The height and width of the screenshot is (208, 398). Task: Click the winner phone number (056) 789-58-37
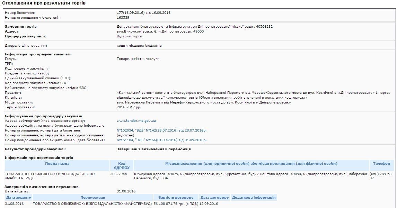point(381,176)
